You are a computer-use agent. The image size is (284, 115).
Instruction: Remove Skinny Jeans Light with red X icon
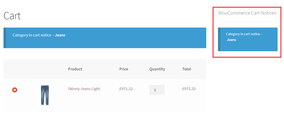[15, 90]
